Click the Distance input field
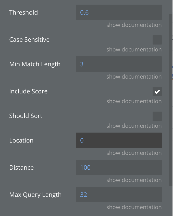 pos(119,167)
